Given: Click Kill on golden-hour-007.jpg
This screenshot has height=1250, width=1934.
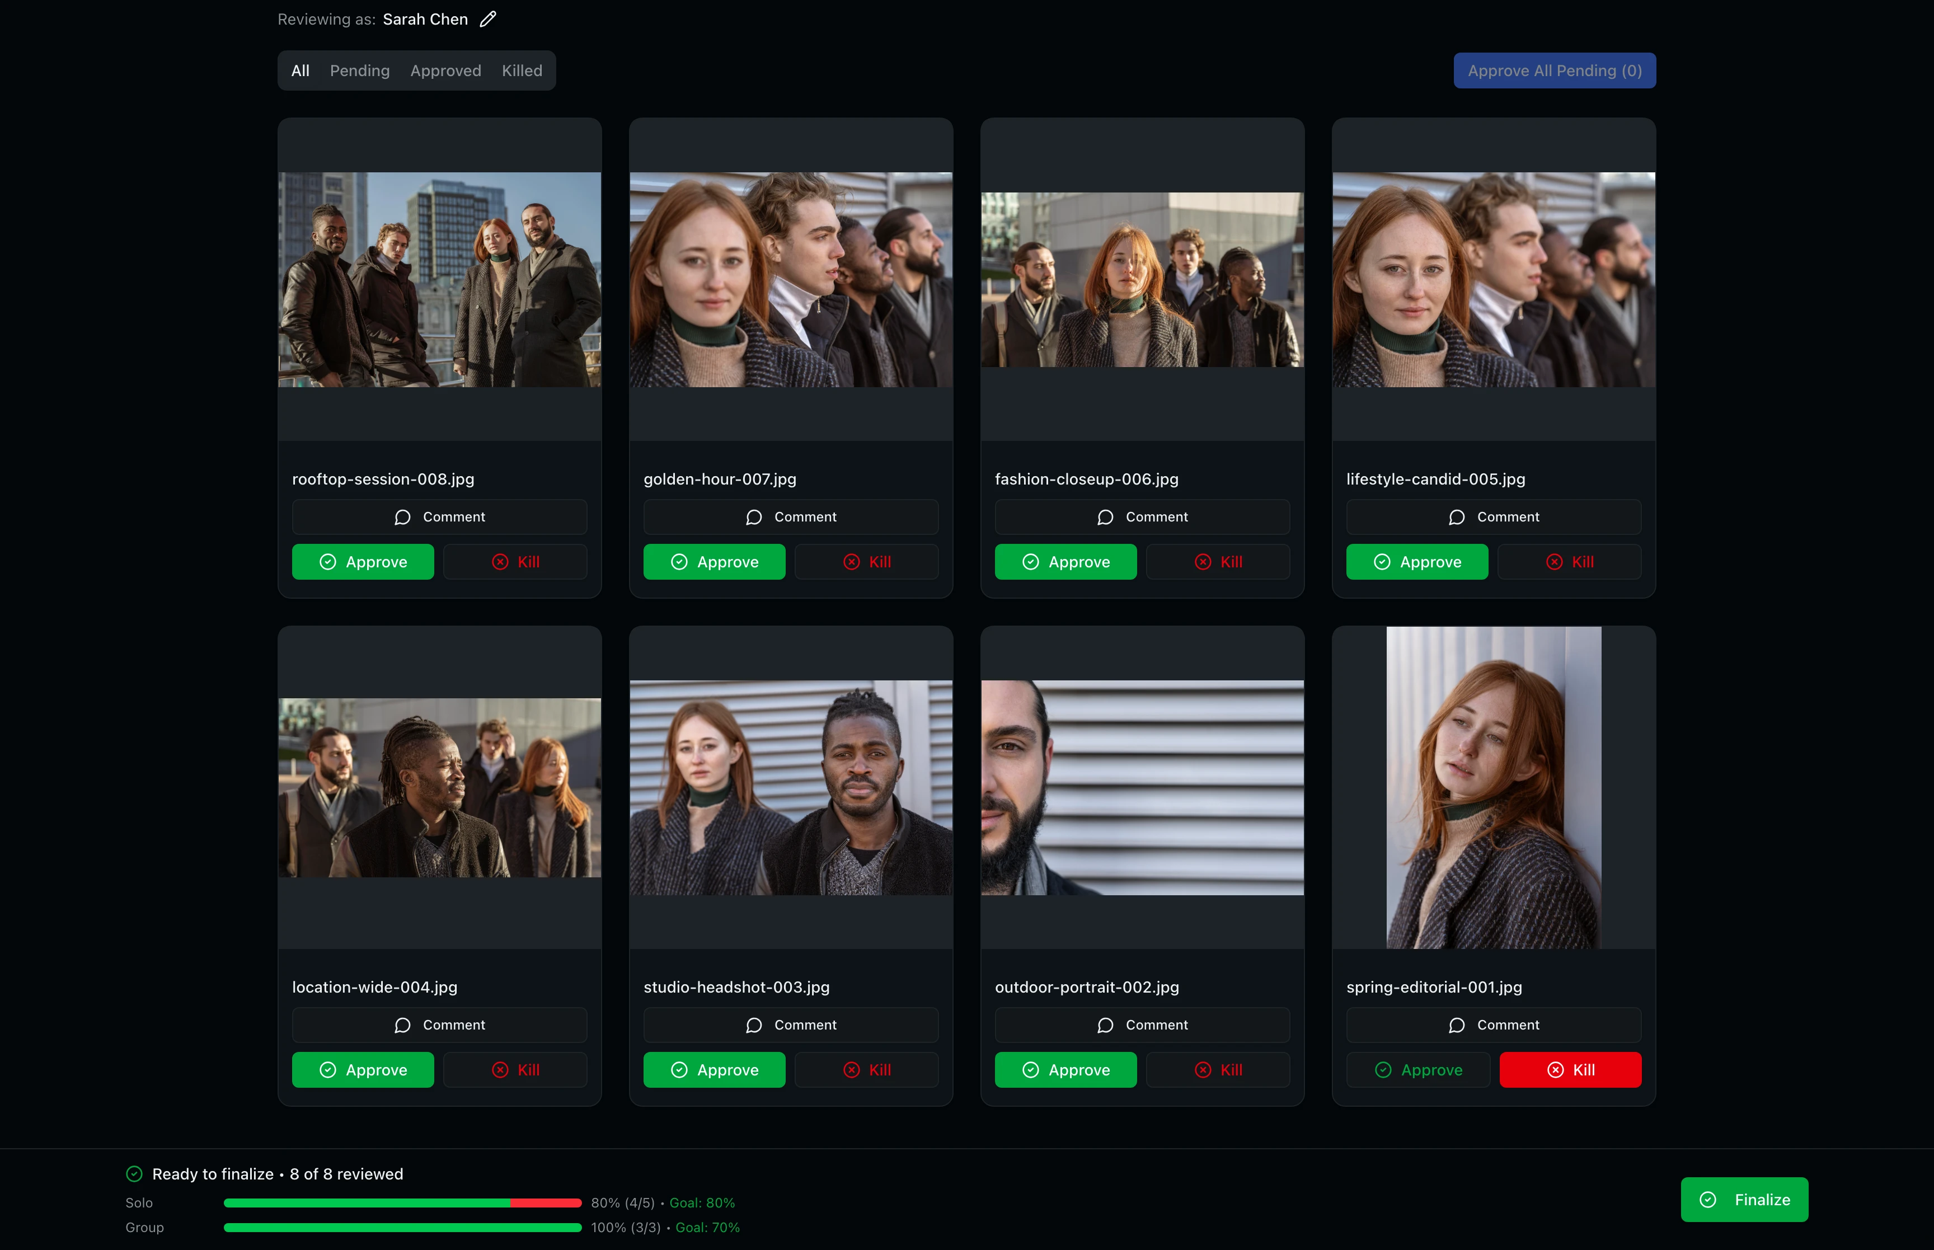Looking at the screenshot, I should (x=866, y=562).
